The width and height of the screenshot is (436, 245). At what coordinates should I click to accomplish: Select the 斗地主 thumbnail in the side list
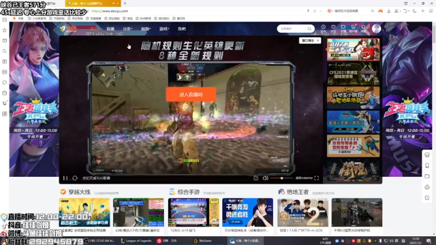point(353,97)
